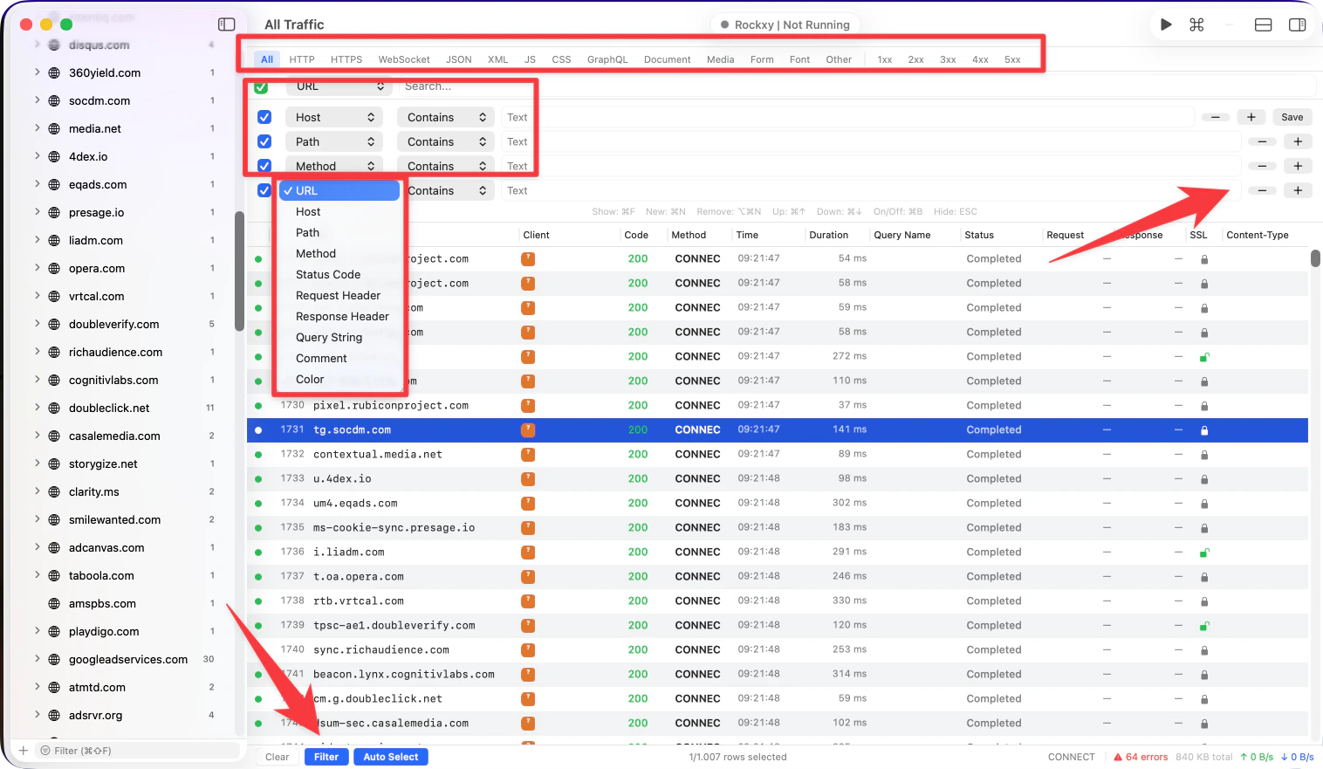Focus the Text field in the Host row
This screenshot has height=769, width=1323.
click(847, 117)
